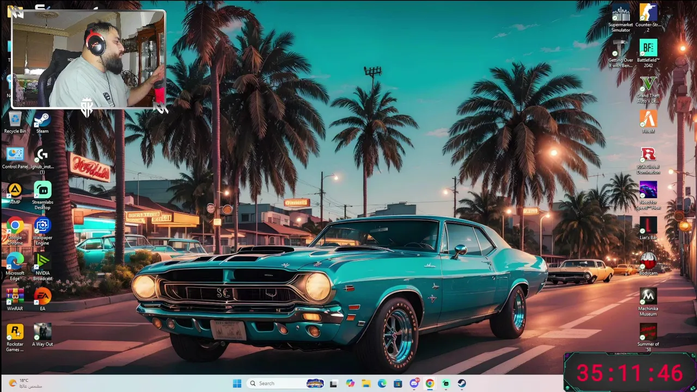
Task: Select the Microsoft Edge desktop shortcut
Action: (x=15, y=267)
